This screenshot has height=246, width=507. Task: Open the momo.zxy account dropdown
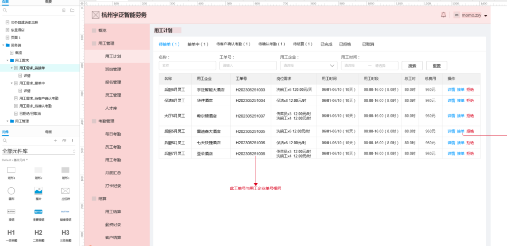point(485,15)
